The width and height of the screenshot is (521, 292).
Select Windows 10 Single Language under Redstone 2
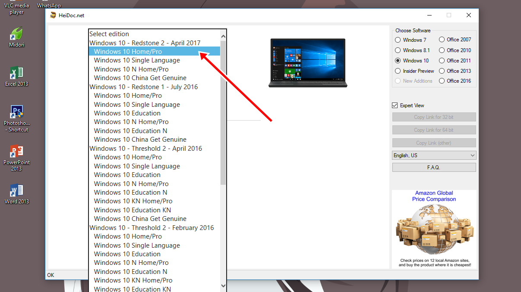[137, 60]
